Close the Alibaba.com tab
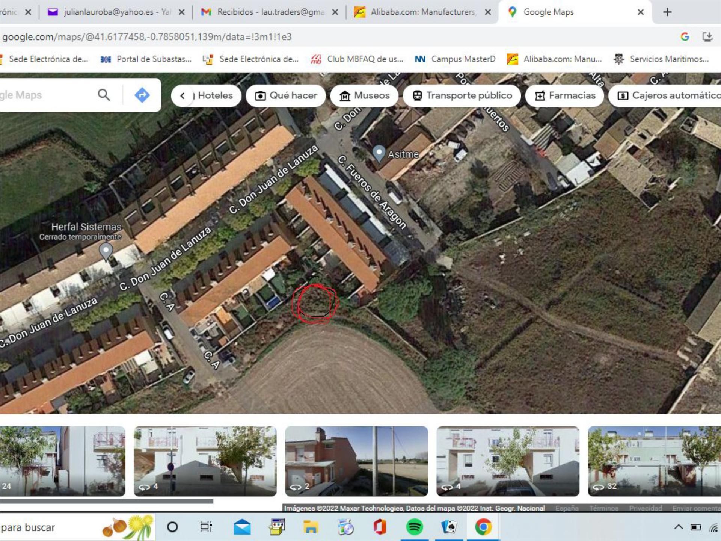The image size is (721, 541). coord(488,12)
